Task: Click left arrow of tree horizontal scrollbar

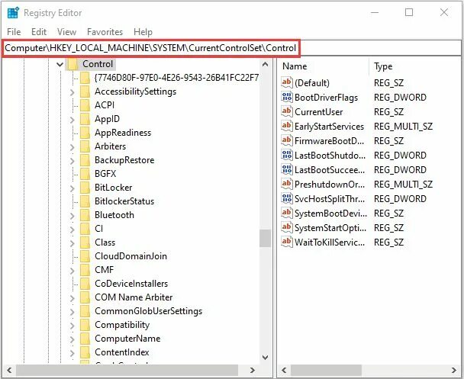Action: (9, 370)
